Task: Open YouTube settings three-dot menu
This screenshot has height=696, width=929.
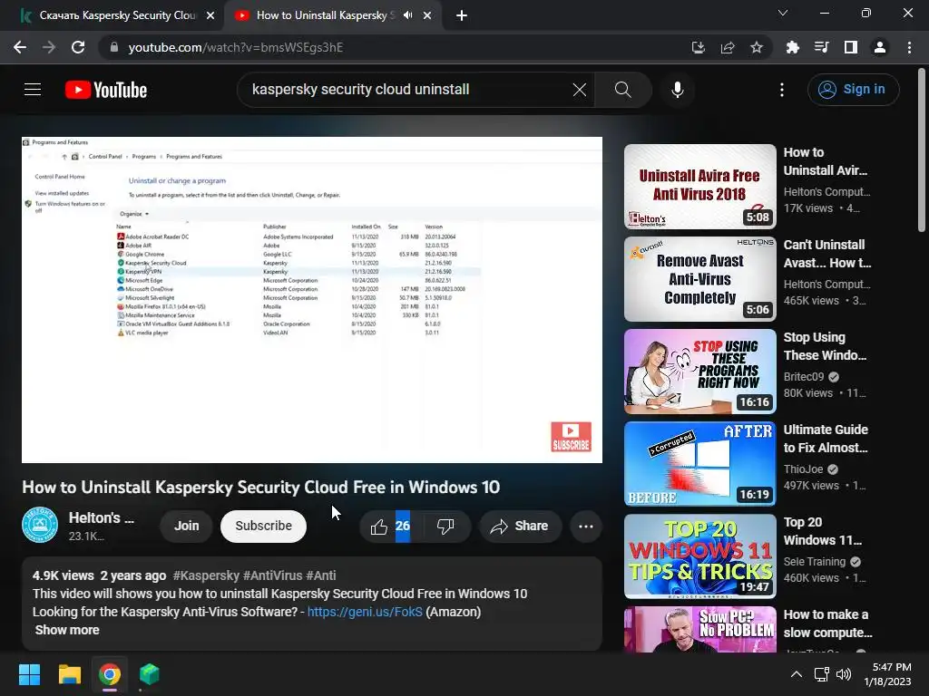Action: click(781, 90)
